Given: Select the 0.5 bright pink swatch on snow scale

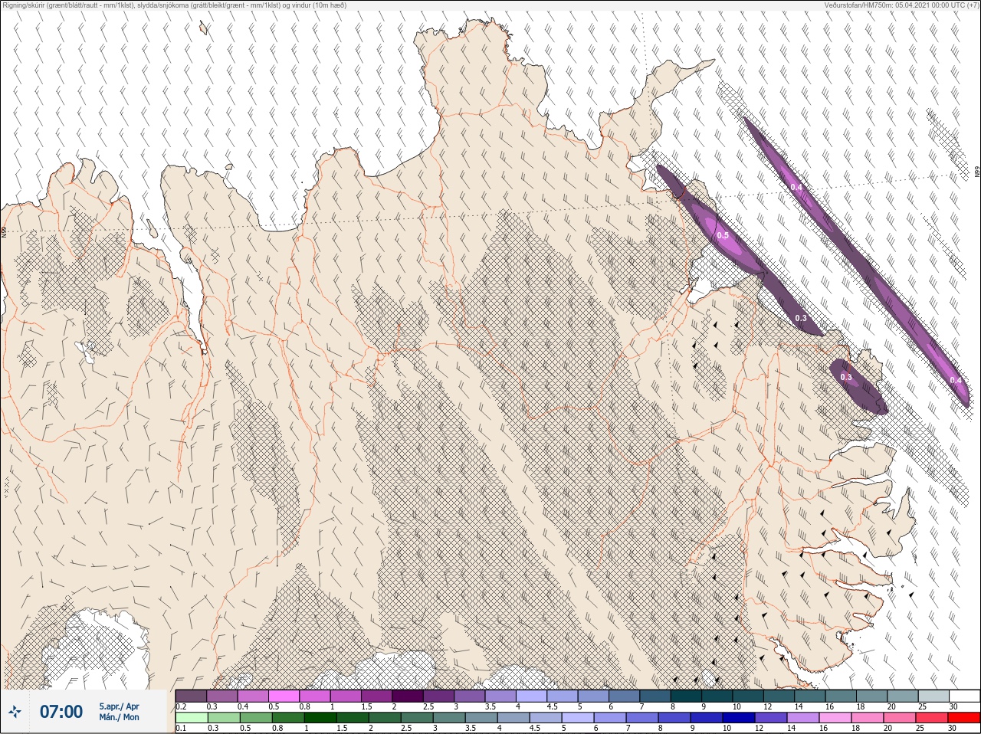Looking at the screenshot, I should point(284,696).
